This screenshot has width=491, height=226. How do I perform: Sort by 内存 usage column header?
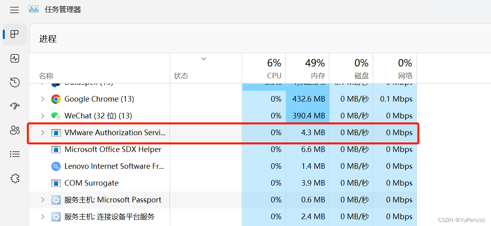click(308, 68)
